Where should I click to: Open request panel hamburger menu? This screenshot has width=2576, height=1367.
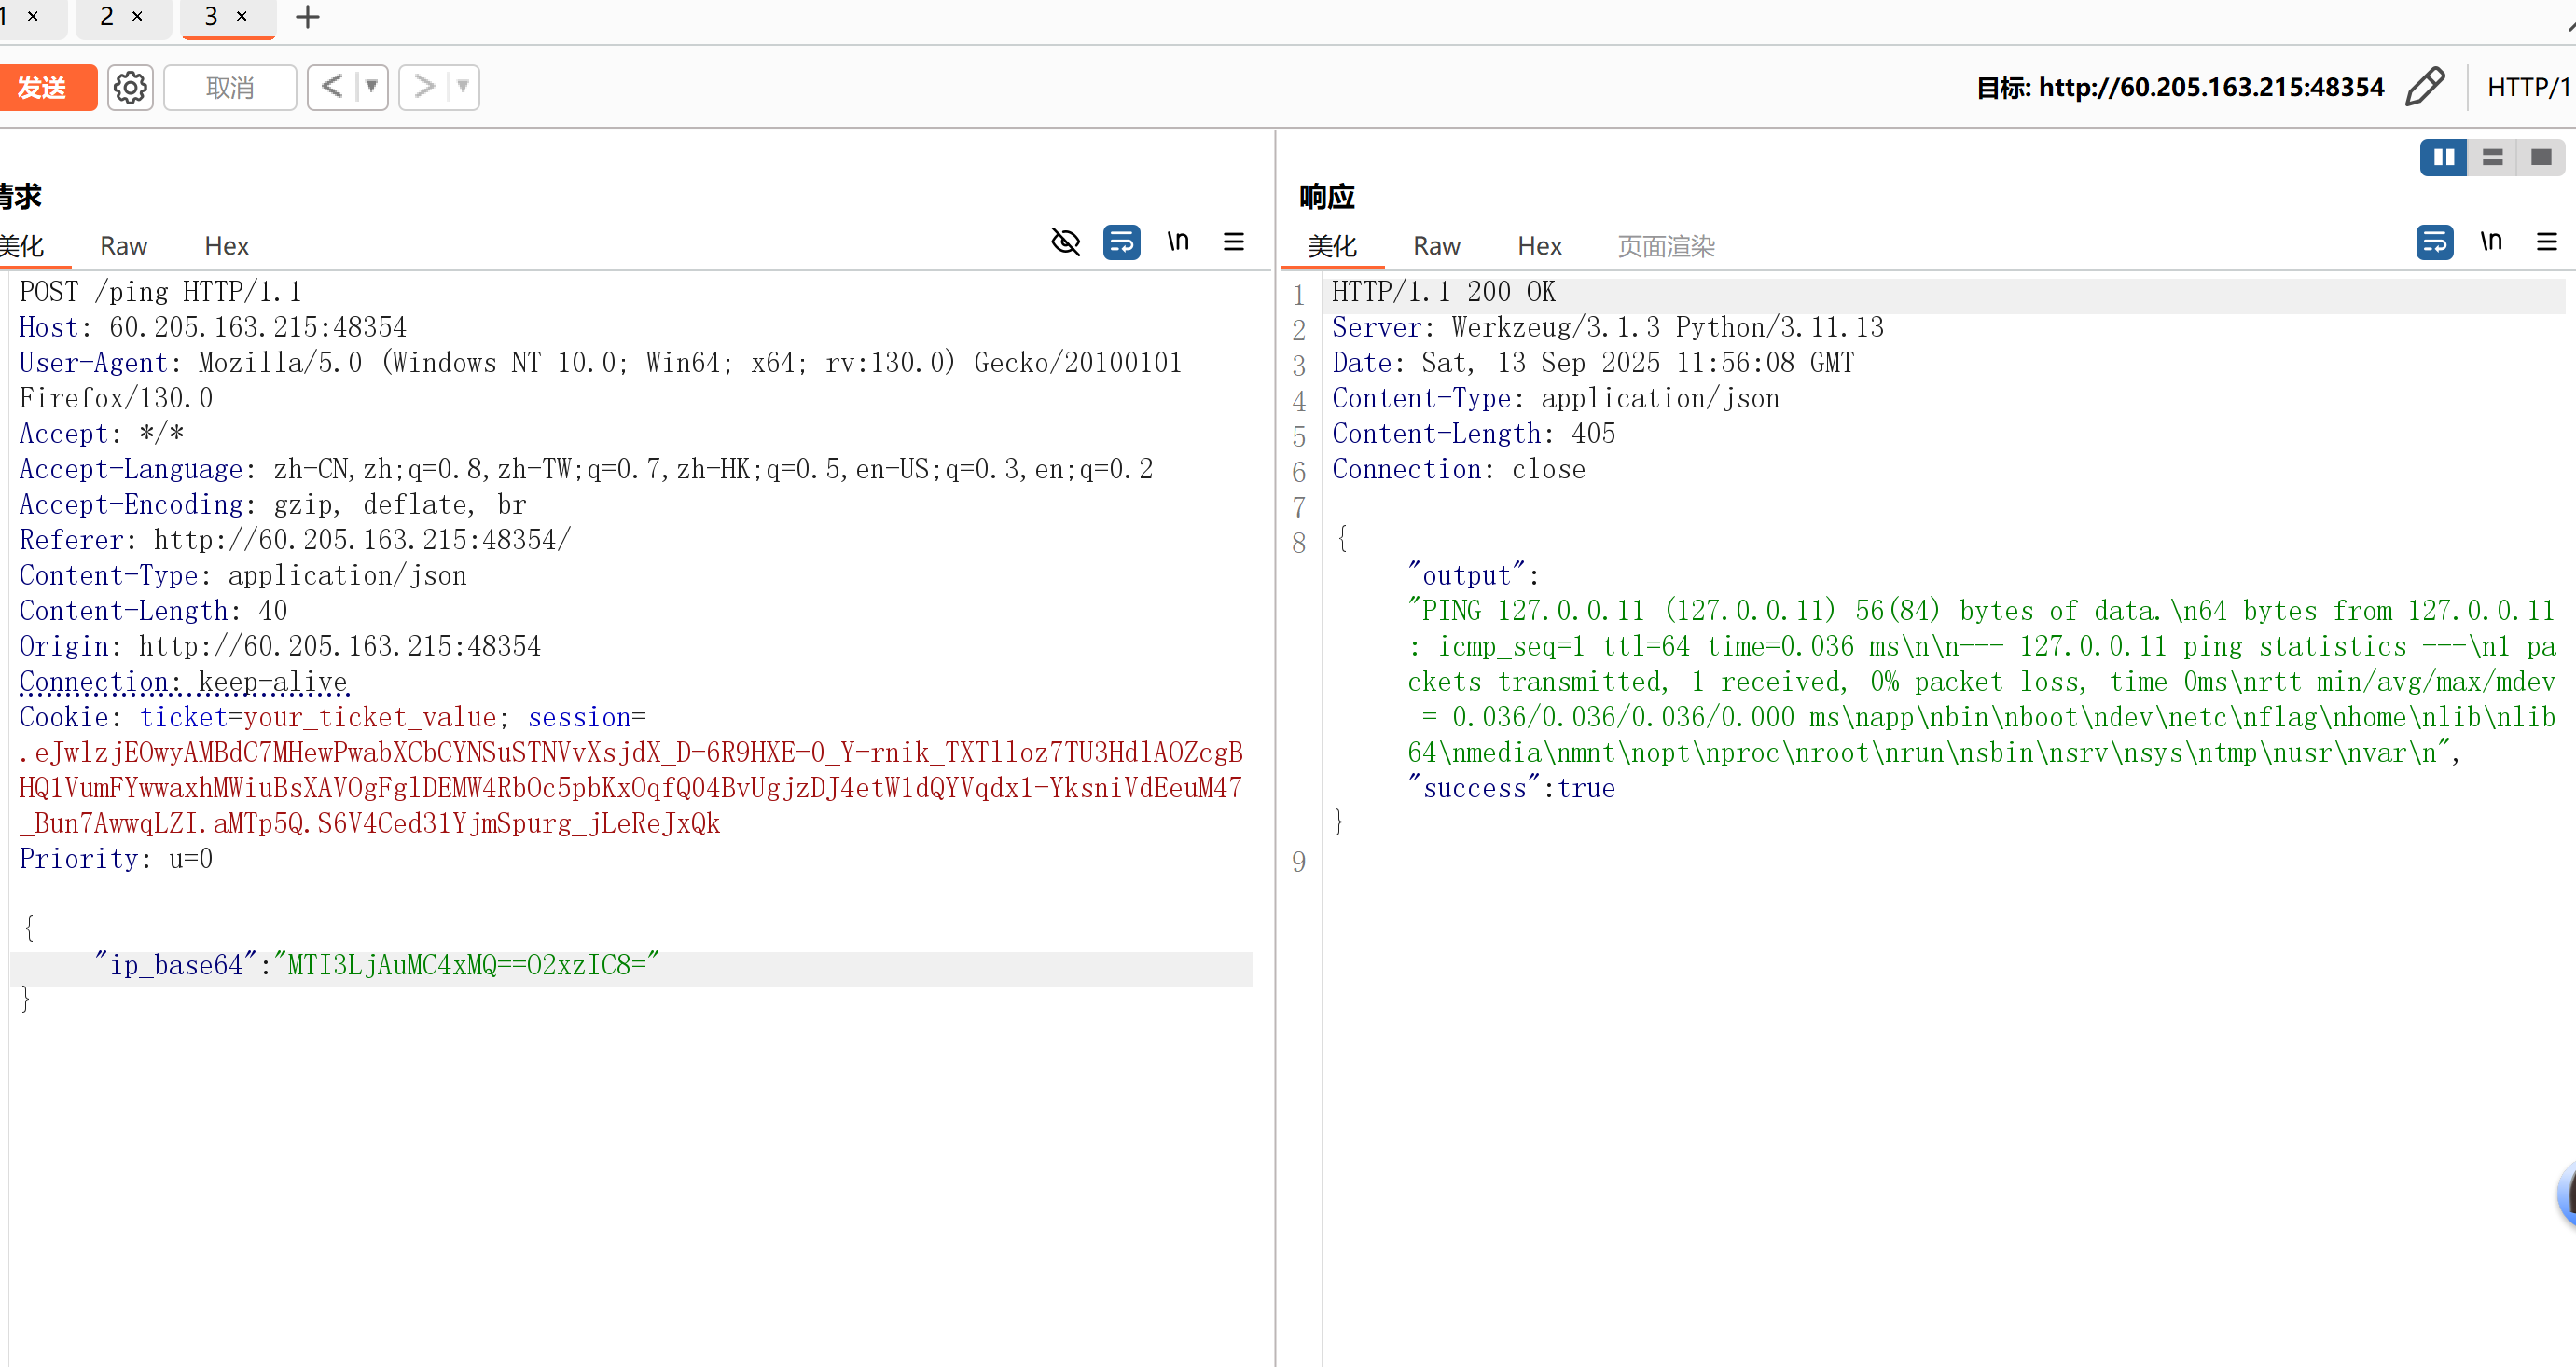(1234, 242)
